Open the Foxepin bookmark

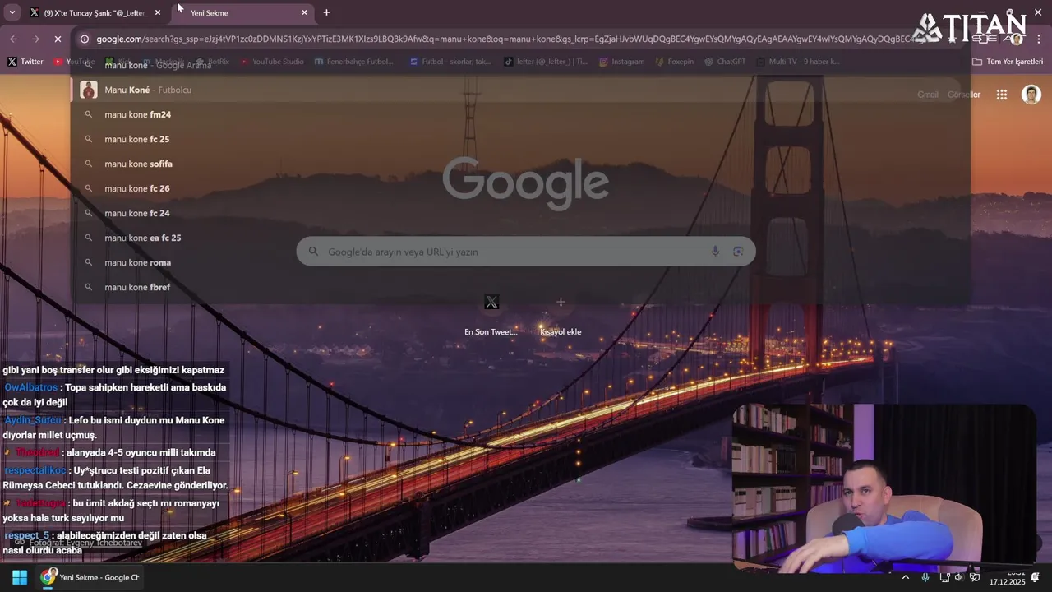coord(674,62)
